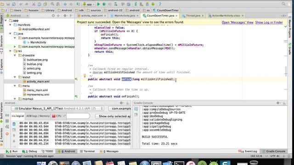The width and height of the screenshot is (294, 165).
Task: Open the Terminal tool window button
Action: point(87,151)
